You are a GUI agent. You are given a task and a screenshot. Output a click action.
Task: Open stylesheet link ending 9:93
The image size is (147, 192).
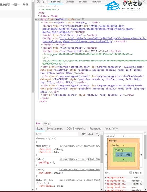(x=80, y=180)
